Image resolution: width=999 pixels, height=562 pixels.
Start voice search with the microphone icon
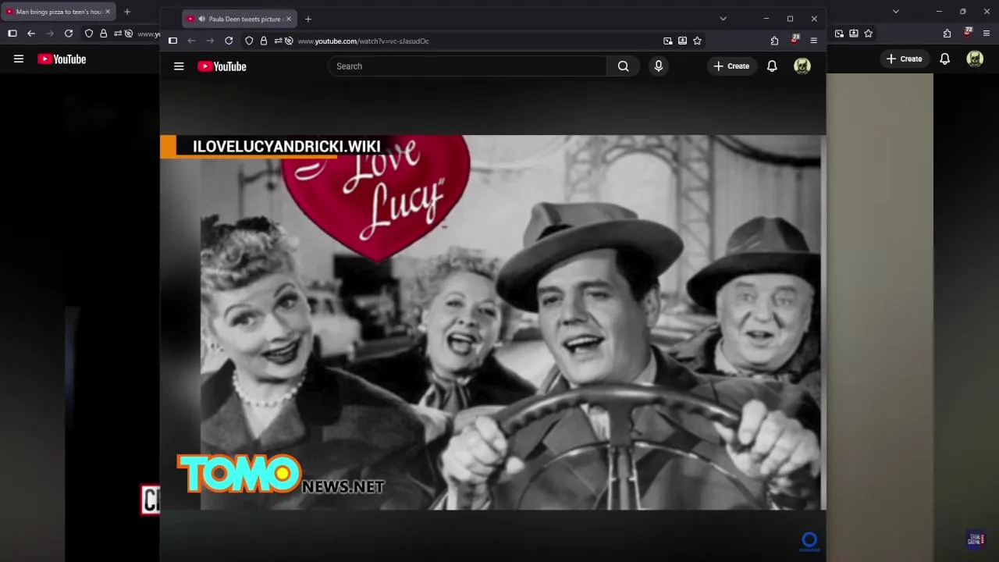[x=659, y=66]
